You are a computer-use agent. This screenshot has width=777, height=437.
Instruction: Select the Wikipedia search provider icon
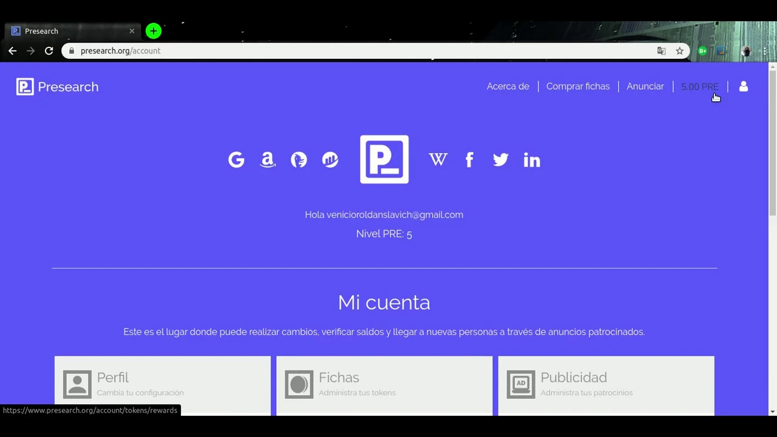438,160
